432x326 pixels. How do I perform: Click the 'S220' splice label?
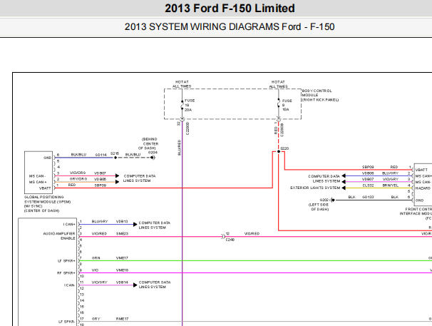[284, 148]
